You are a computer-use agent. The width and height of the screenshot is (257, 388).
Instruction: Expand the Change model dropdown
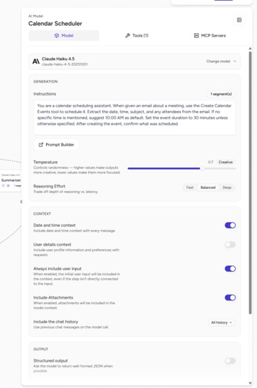point(221,61)
